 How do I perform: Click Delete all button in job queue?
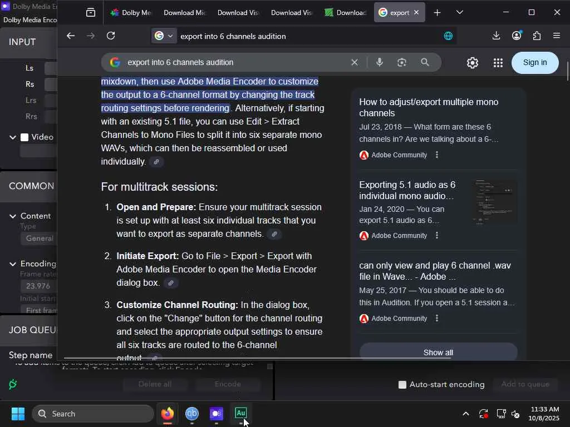155,384
